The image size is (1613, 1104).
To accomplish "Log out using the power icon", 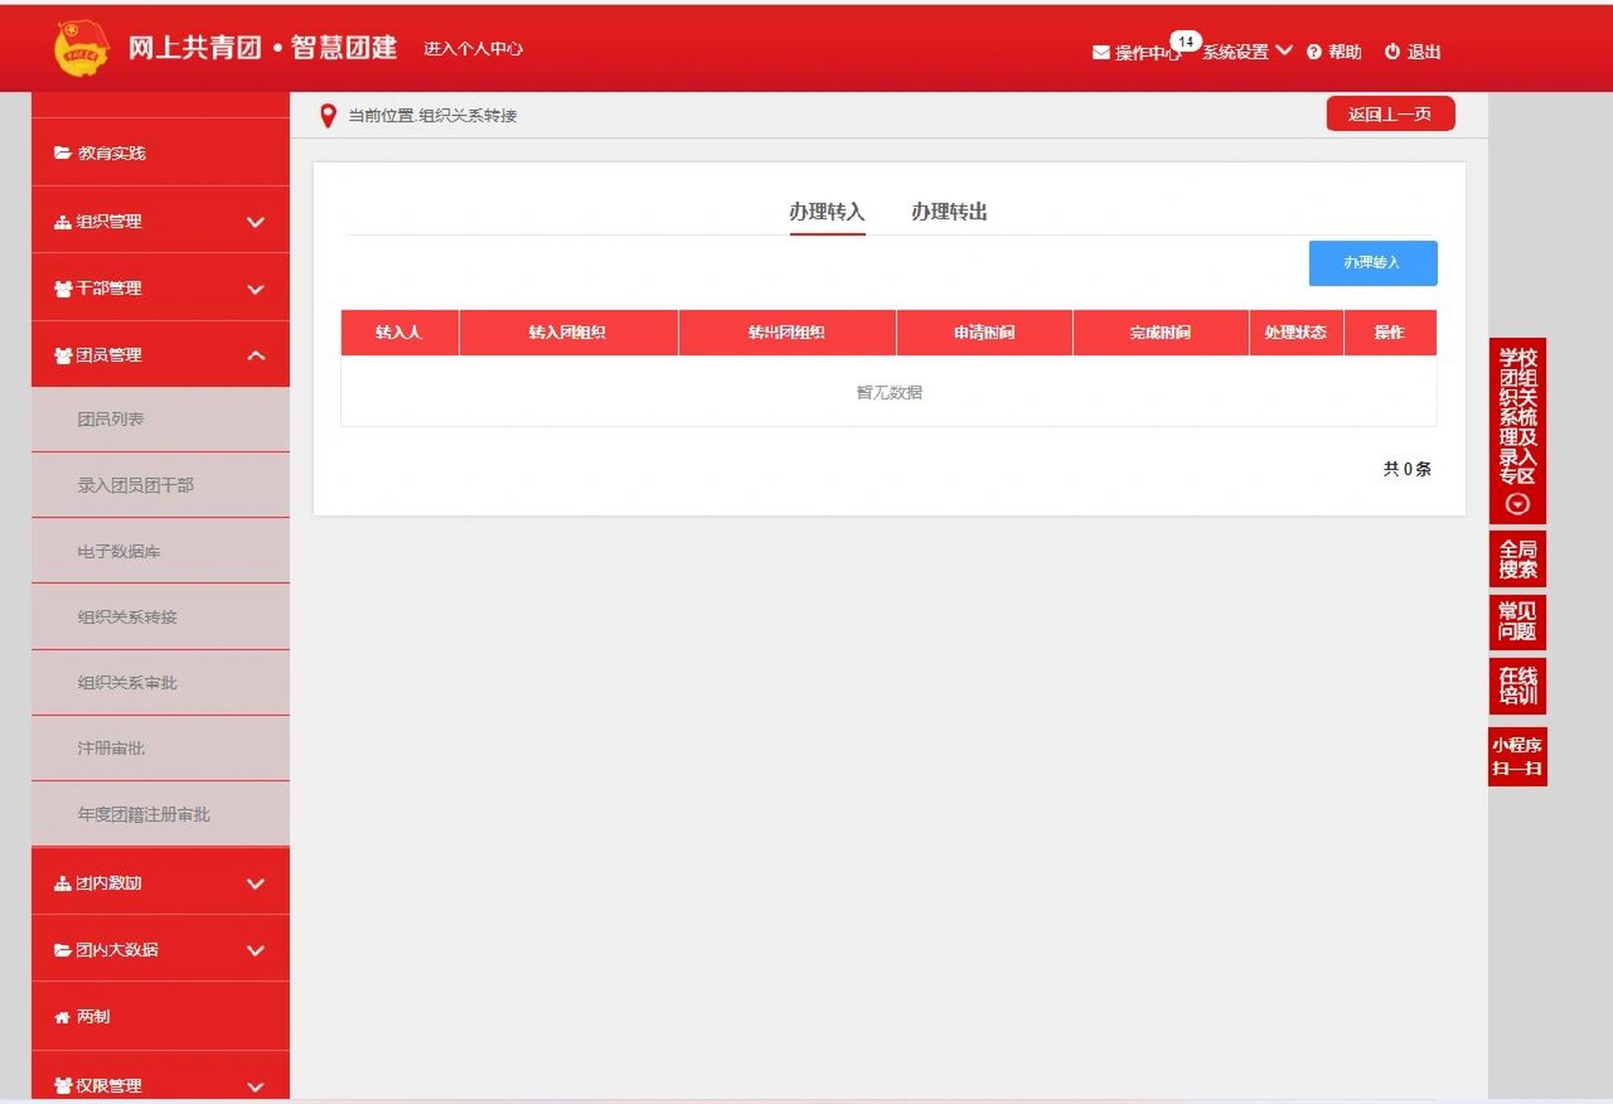I will [x=1391, y=52].
